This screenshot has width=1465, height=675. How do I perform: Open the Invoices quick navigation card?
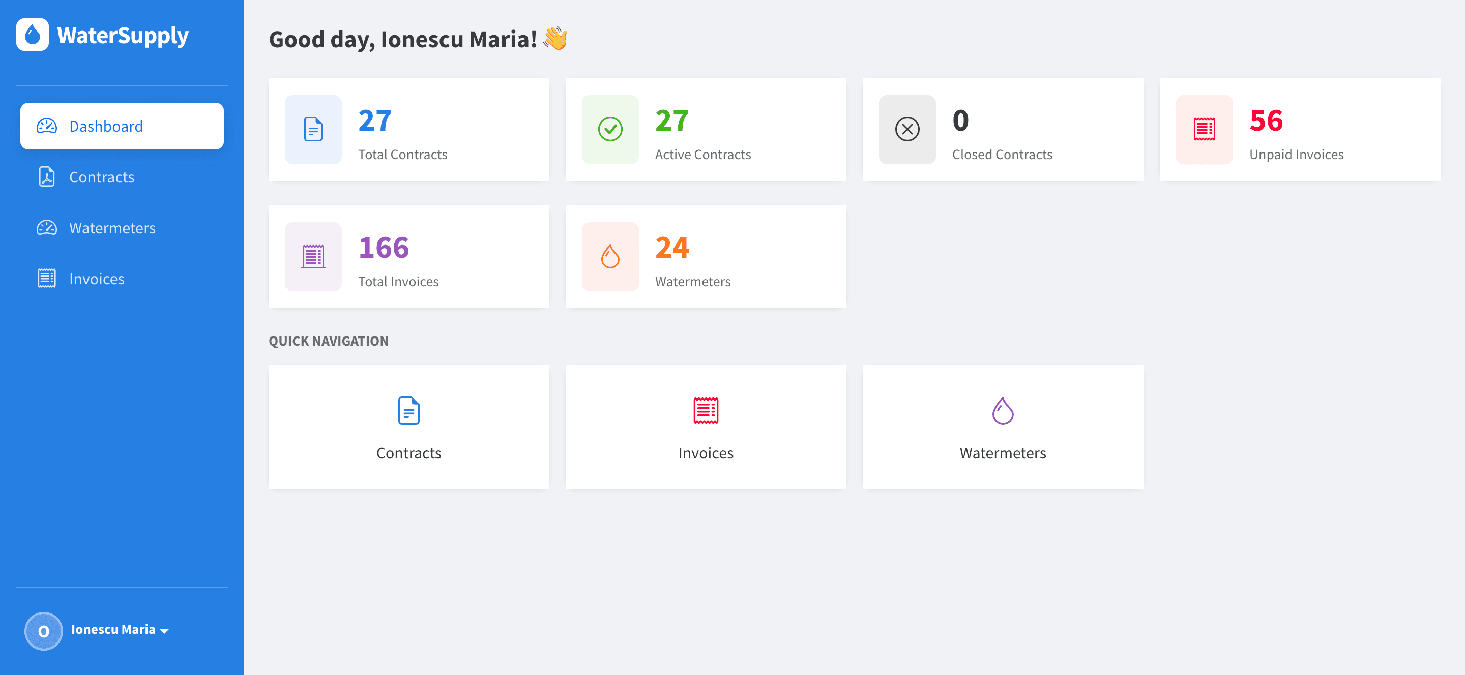706,427
